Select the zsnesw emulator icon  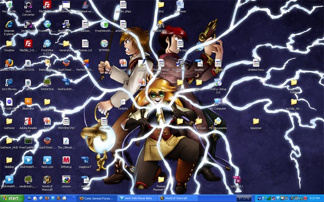tap(66, 180)
